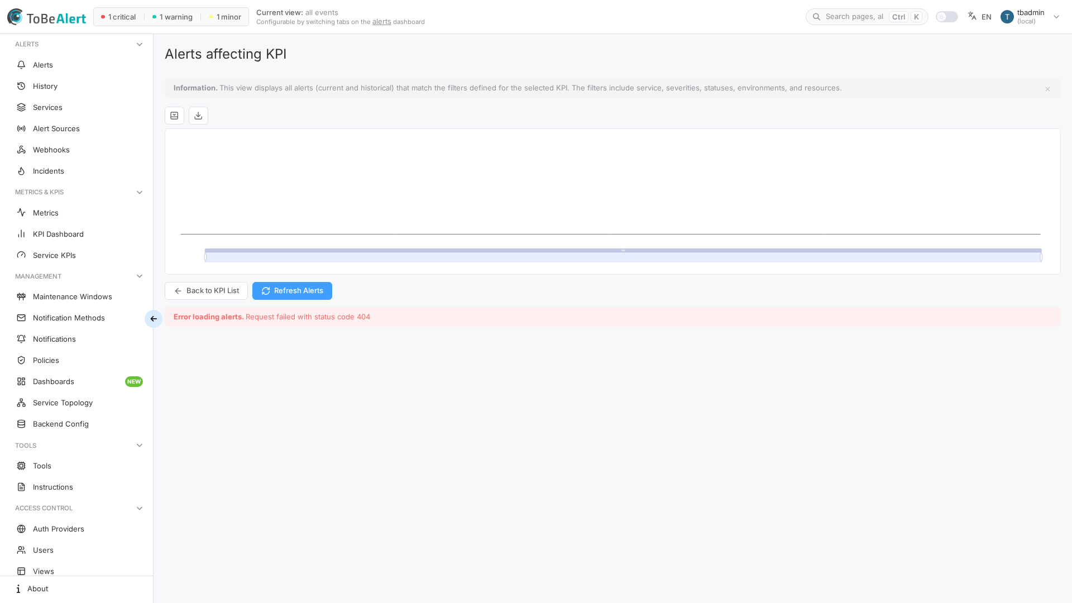Collapse the ACCESS CONTROL section chevron
1072x603 pixels.
coord(140,508)
